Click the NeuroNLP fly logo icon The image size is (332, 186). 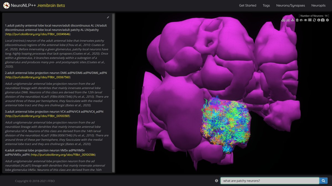coord(6,5)
